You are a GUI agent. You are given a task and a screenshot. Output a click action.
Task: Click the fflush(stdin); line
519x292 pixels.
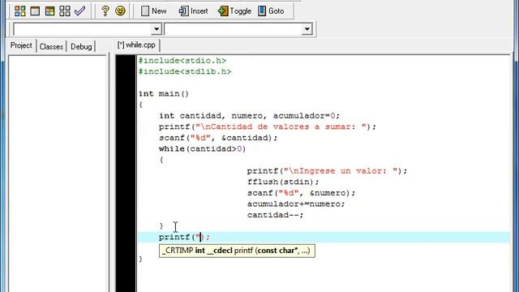(283, 182)
